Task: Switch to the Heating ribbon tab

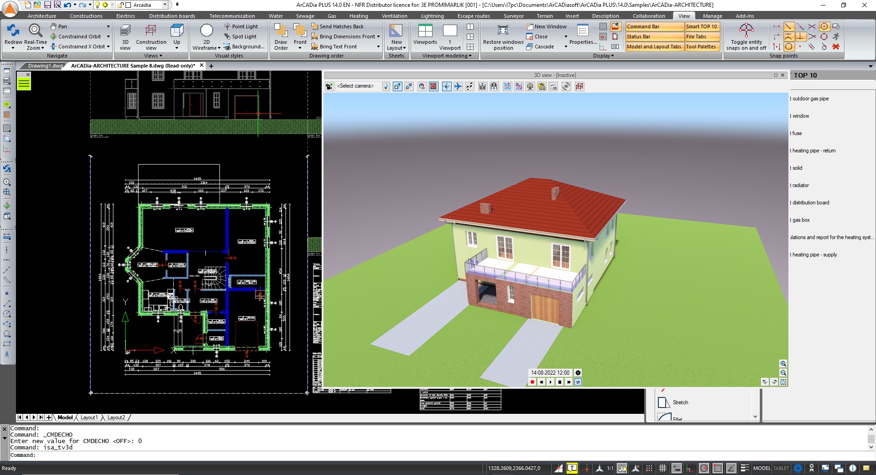Action: click(359, 16)
